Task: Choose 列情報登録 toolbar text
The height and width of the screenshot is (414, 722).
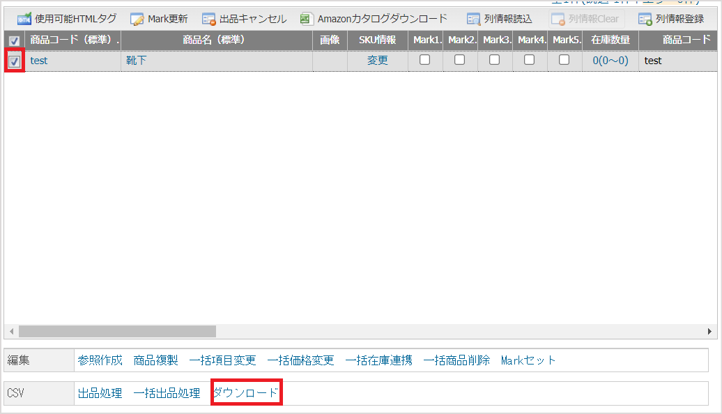Action: [679, 19]
